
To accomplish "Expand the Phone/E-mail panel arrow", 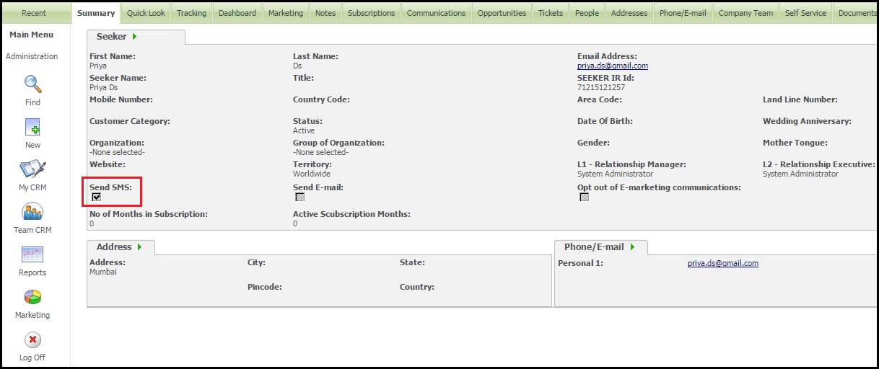I will click(633, 247).
